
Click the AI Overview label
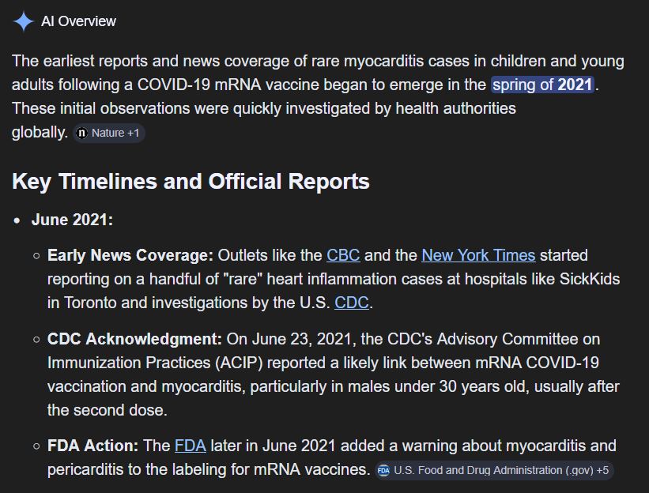coord(78,21)
